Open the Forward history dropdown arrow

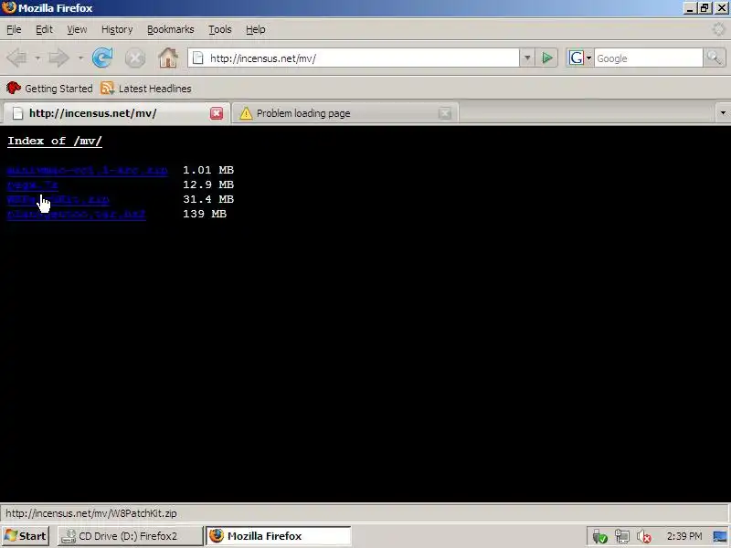point(80,58)
